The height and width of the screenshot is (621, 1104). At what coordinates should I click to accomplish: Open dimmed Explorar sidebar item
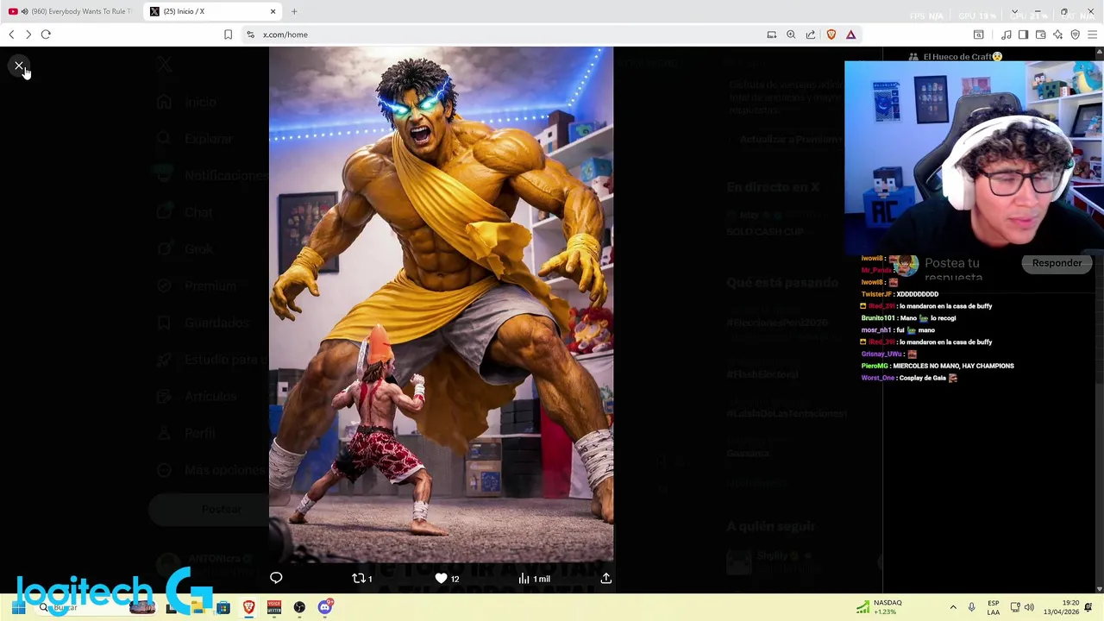[194, 138]
